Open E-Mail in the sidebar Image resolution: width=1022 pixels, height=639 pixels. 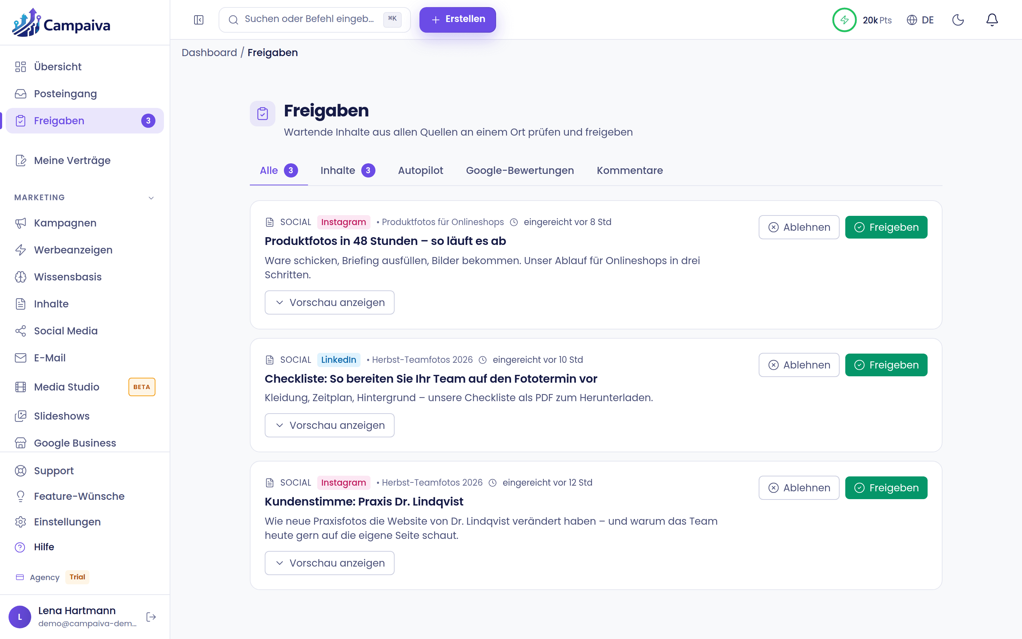pyautogui.click(x=85, y=358)
